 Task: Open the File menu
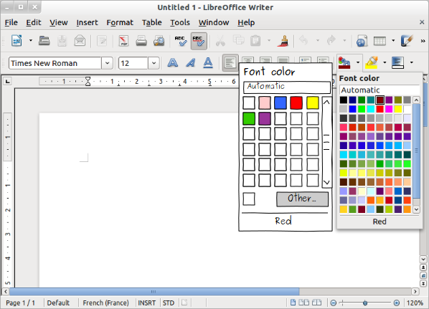(x=11, y=22)
